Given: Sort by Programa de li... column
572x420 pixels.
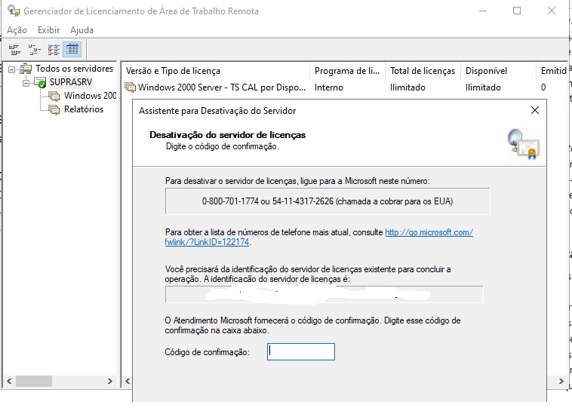Looking at the screenshot, I should point(347,71).
